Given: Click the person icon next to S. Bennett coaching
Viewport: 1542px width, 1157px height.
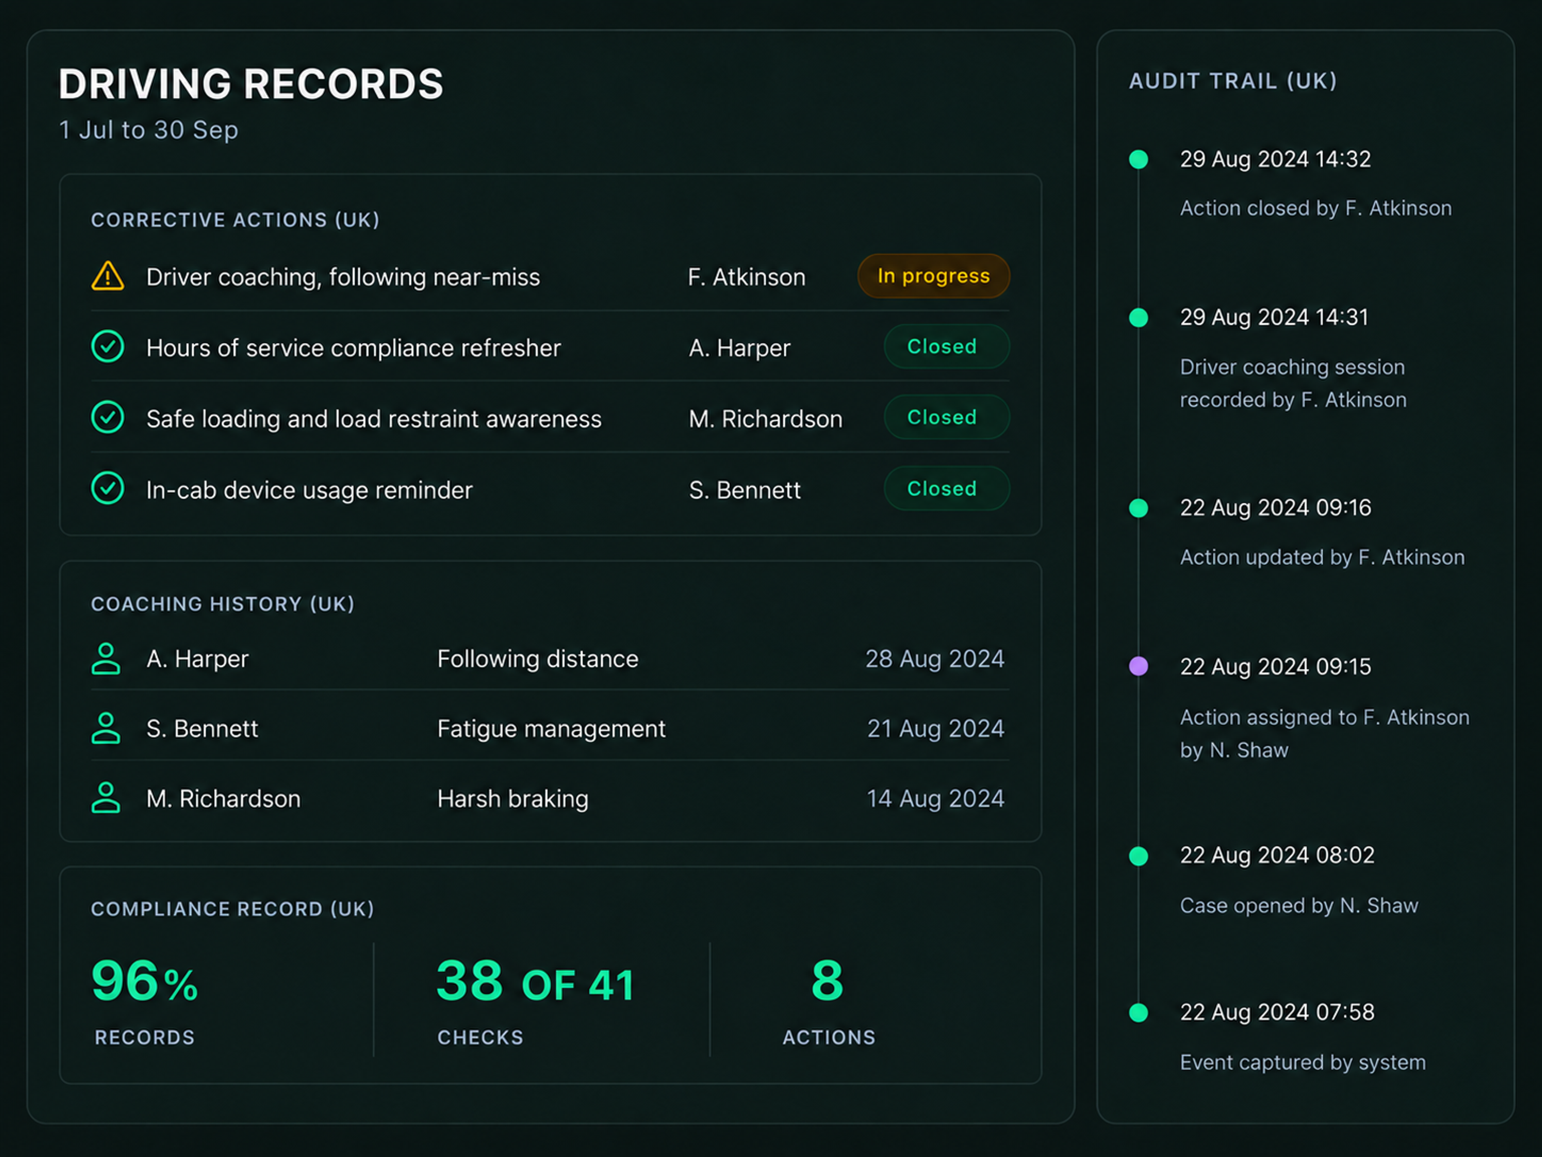Looking at the screenshot, I should pyautogui.click(x=106, y=728).
